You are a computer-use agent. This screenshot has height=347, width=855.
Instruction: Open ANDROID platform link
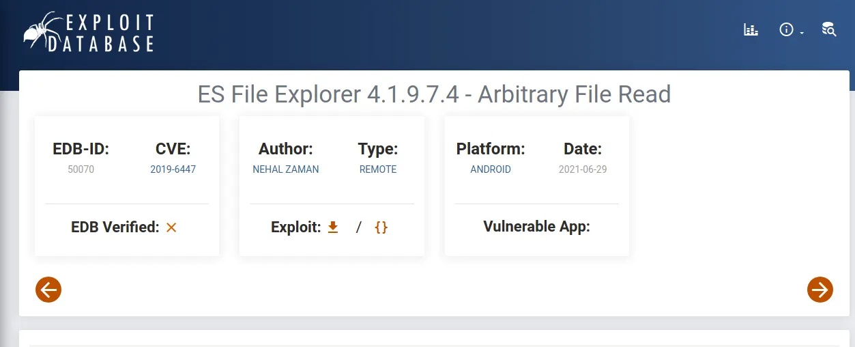click(x=491, y=169)
